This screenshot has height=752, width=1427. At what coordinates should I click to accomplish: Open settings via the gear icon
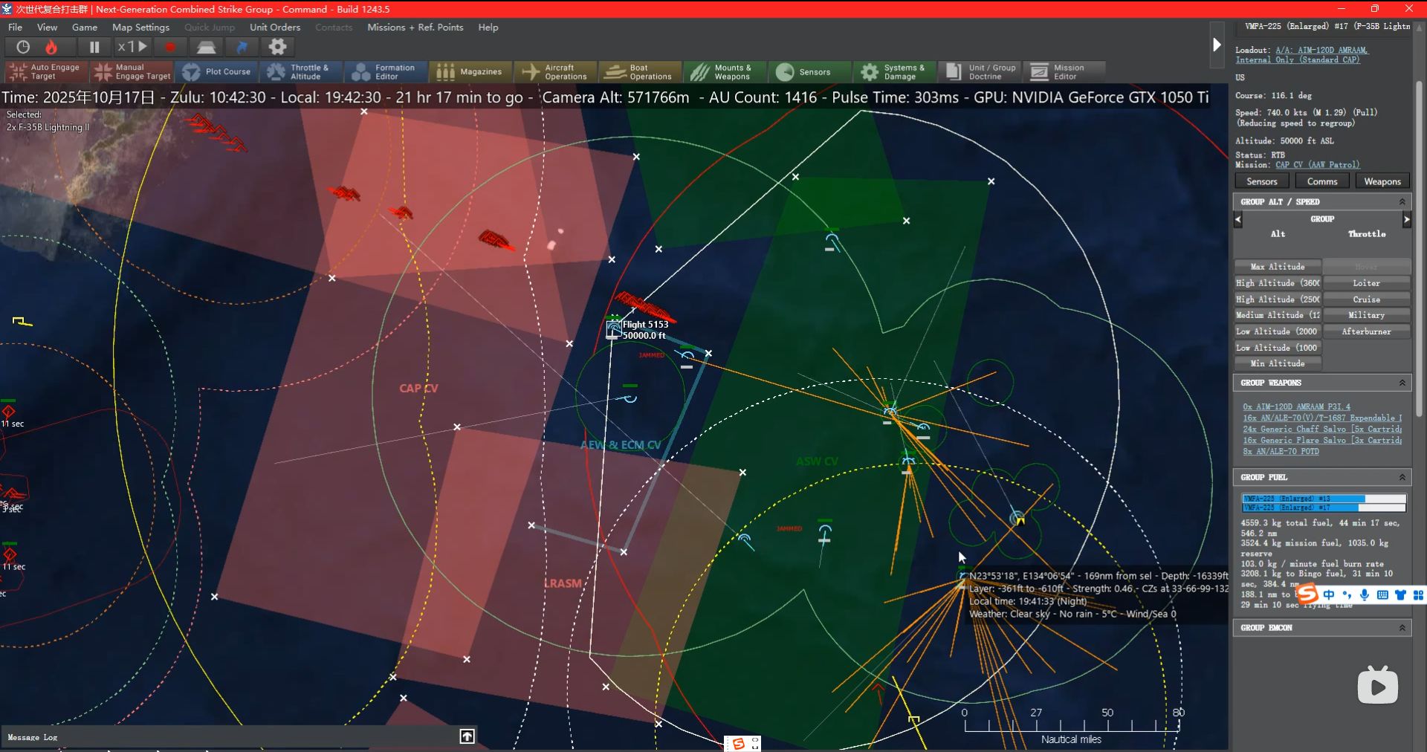click(x=277, y=47)
